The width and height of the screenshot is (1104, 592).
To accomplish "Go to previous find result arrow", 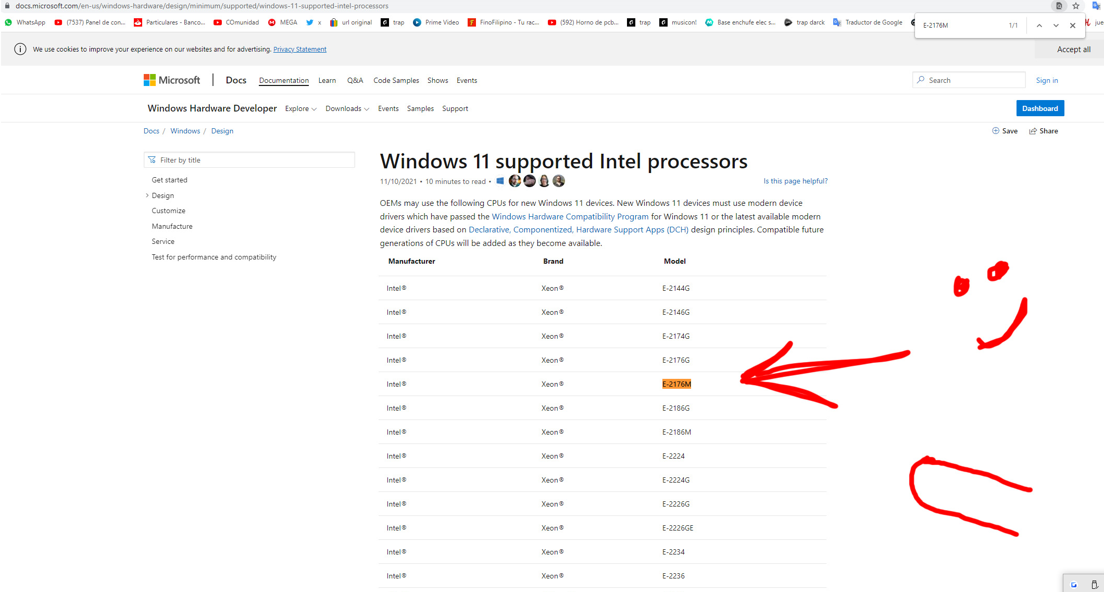I will click(x=1039, y=26).
